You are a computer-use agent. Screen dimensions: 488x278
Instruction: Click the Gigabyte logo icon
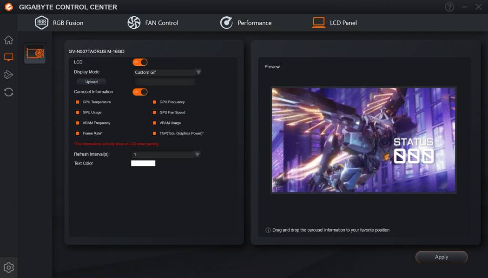click(9, 7)
